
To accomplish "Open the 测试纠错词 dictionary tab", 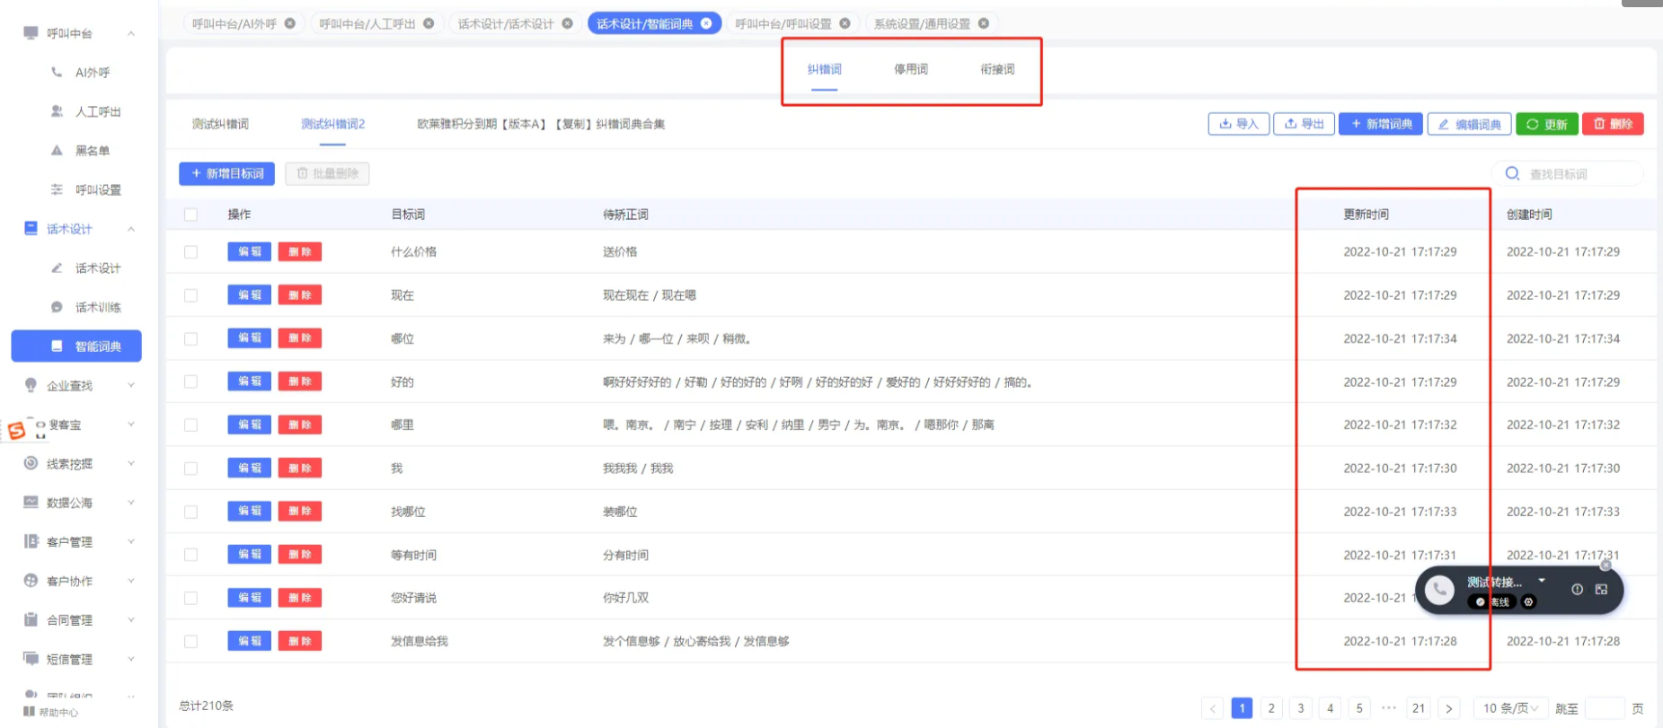I will coord(220,124).
